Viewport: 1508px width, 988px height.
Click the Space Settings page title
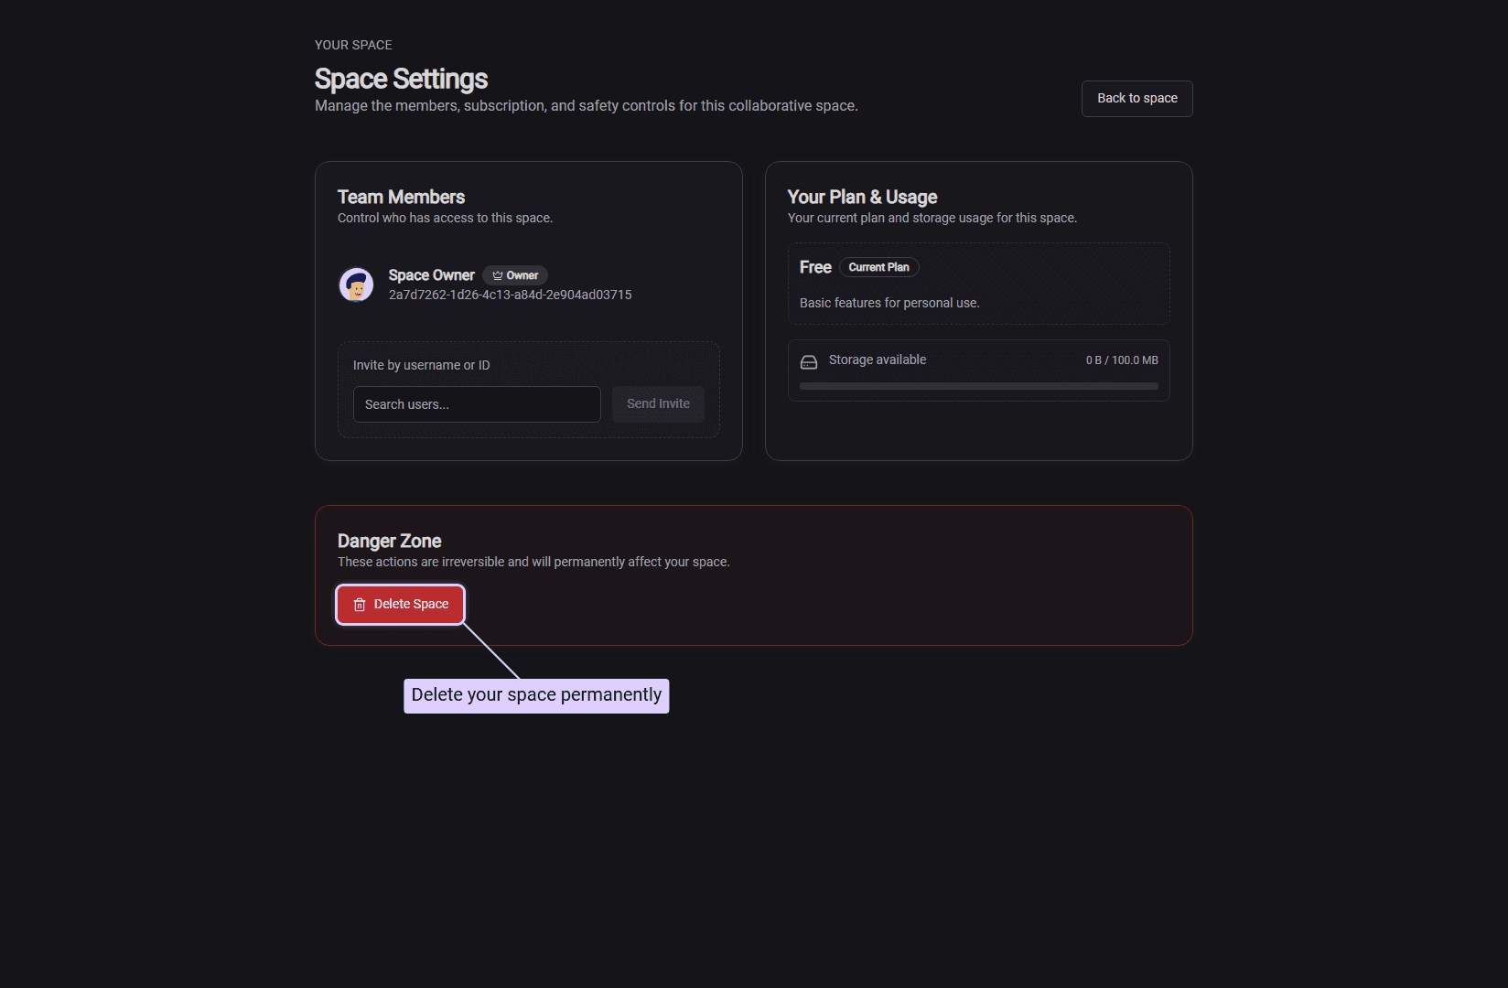pyautogui.click(x=401, y=79)
